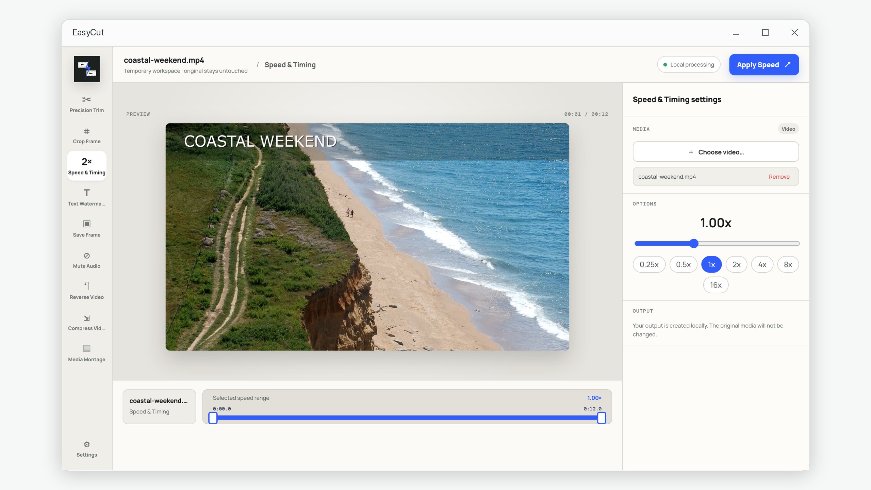Click the Speed & Timing breadcrumb
This screenshot has width=871, height=490.
pyautogui.click(x=290, y=65)
